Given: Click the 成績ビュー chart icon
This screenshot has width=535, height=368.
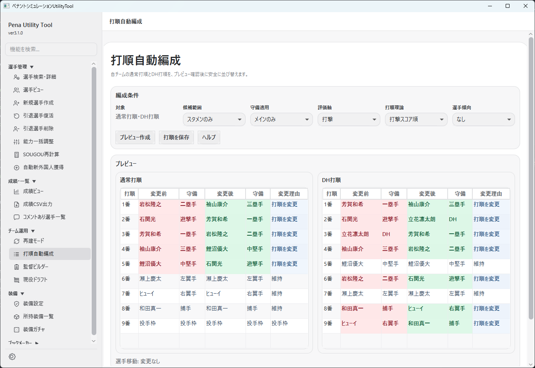Looking at the screenshot, I should pos(16,191).
